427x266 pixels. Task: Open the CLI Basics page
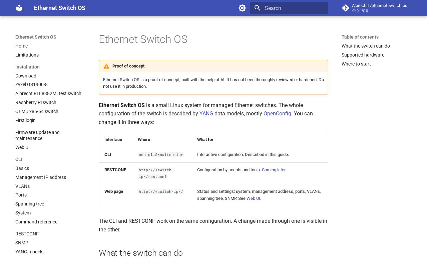point(22,168)
